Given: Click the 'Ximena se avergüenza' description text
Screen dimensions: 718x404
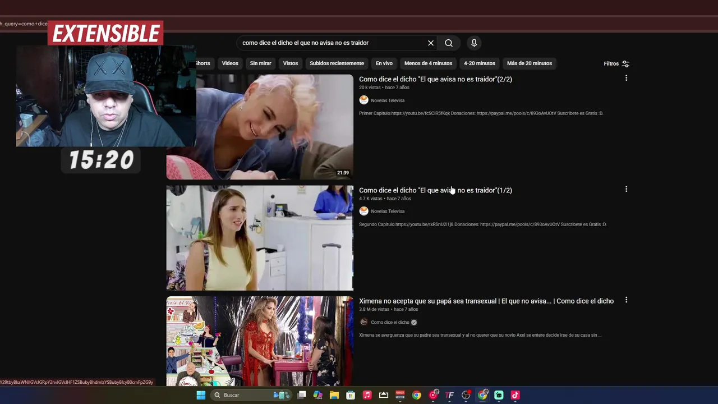Looking at the screenshot, I should [x=480, y=336].
